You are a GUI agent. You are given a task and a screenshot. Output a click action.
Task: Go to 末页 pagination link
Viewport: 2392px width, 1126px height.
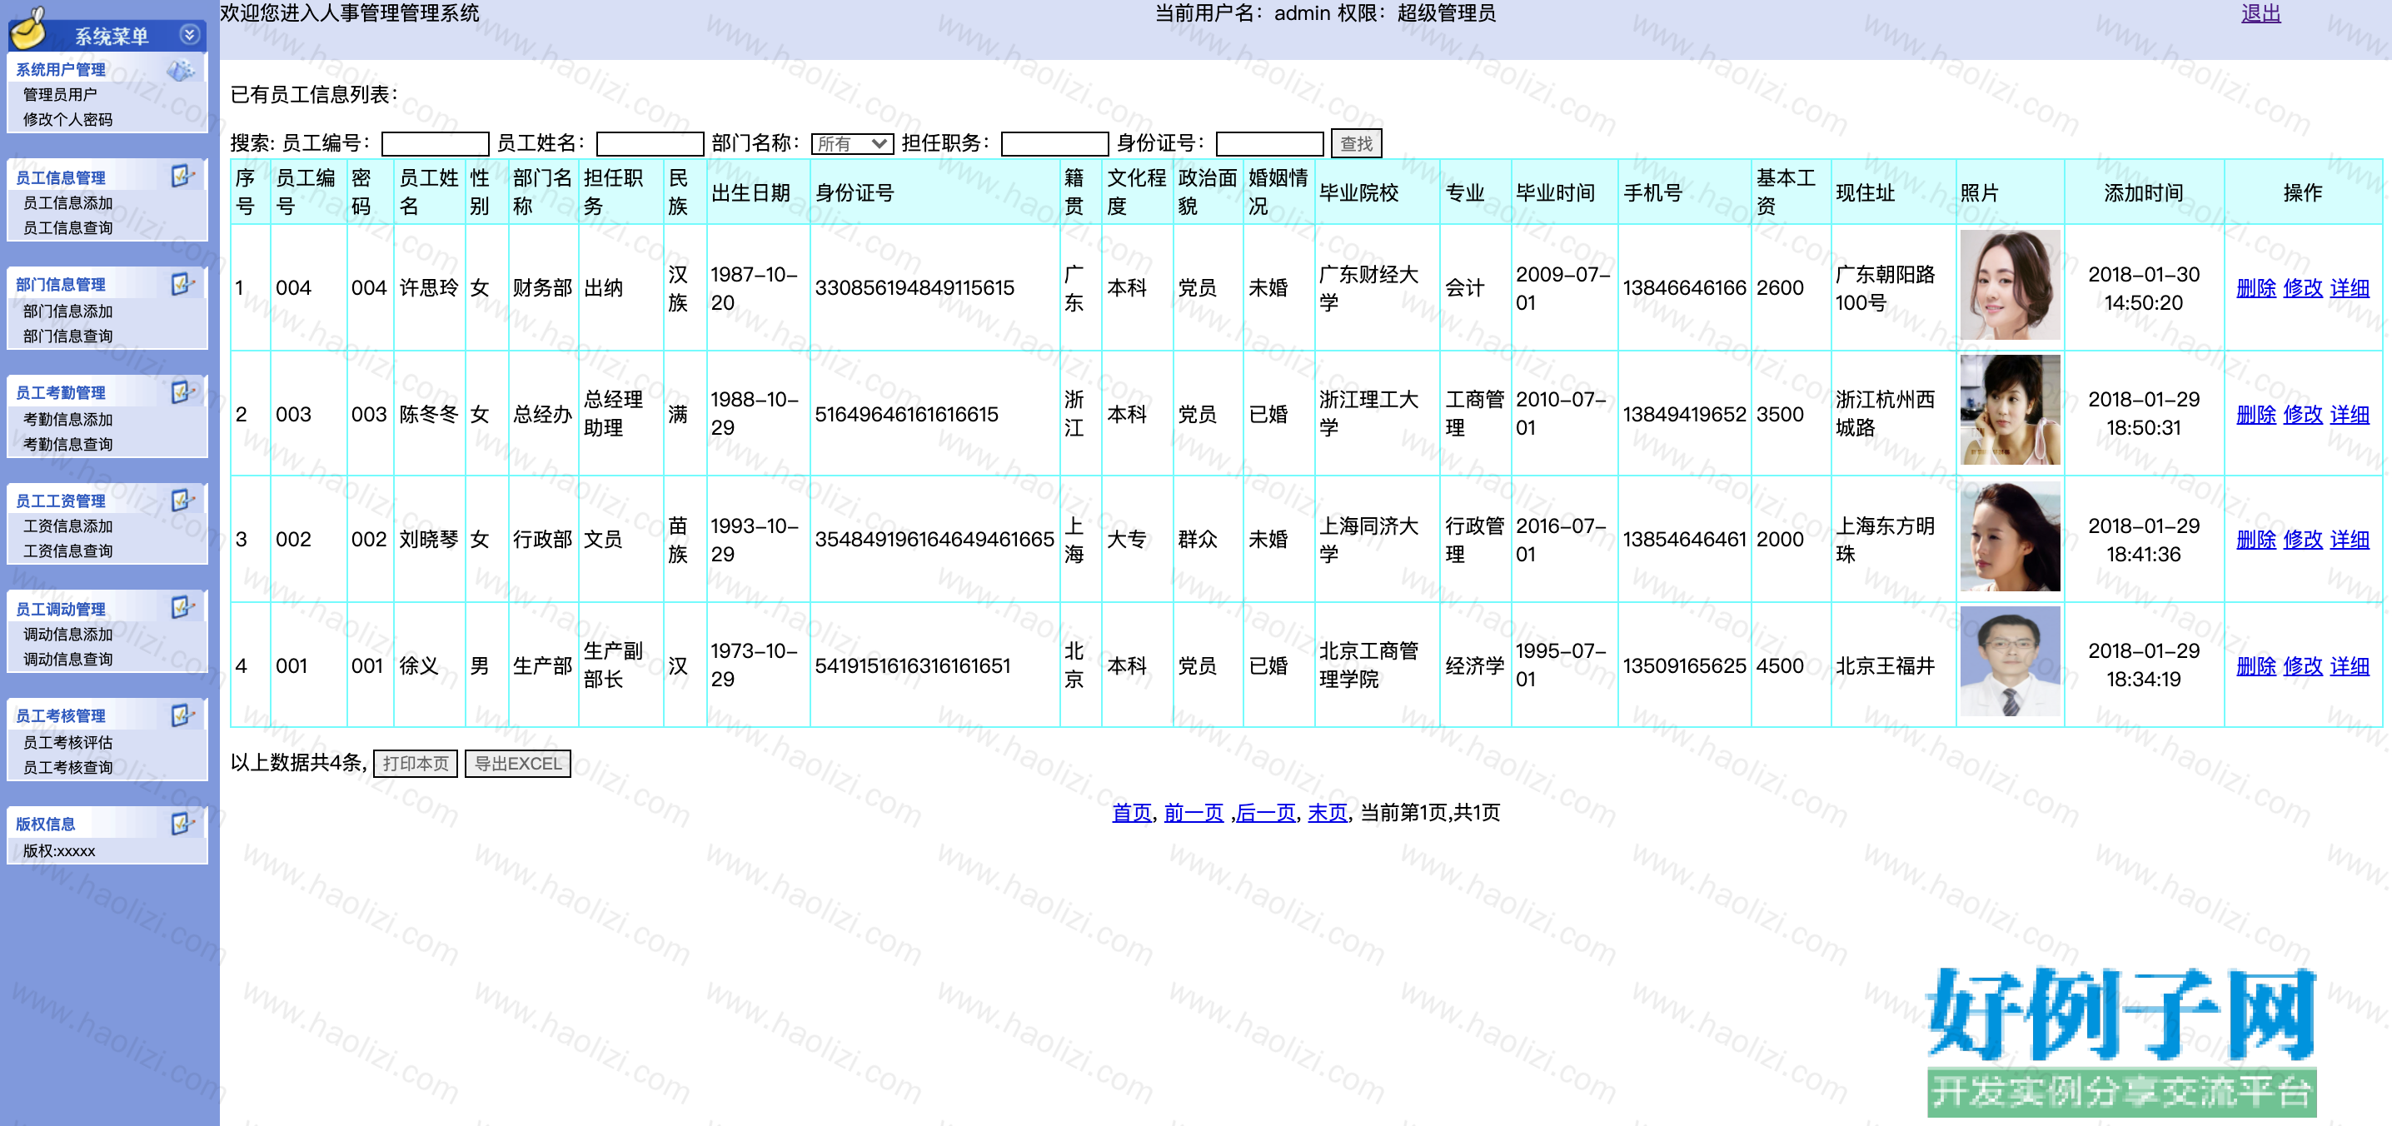(1327, 813)
